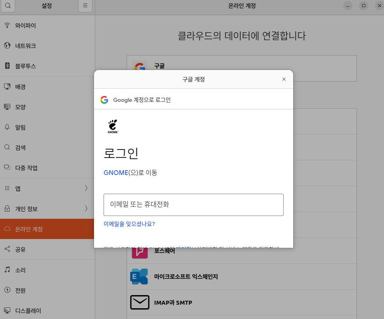Open 전원 settings panel
Screen dimensions: 384x319
(x=47, y=290)
